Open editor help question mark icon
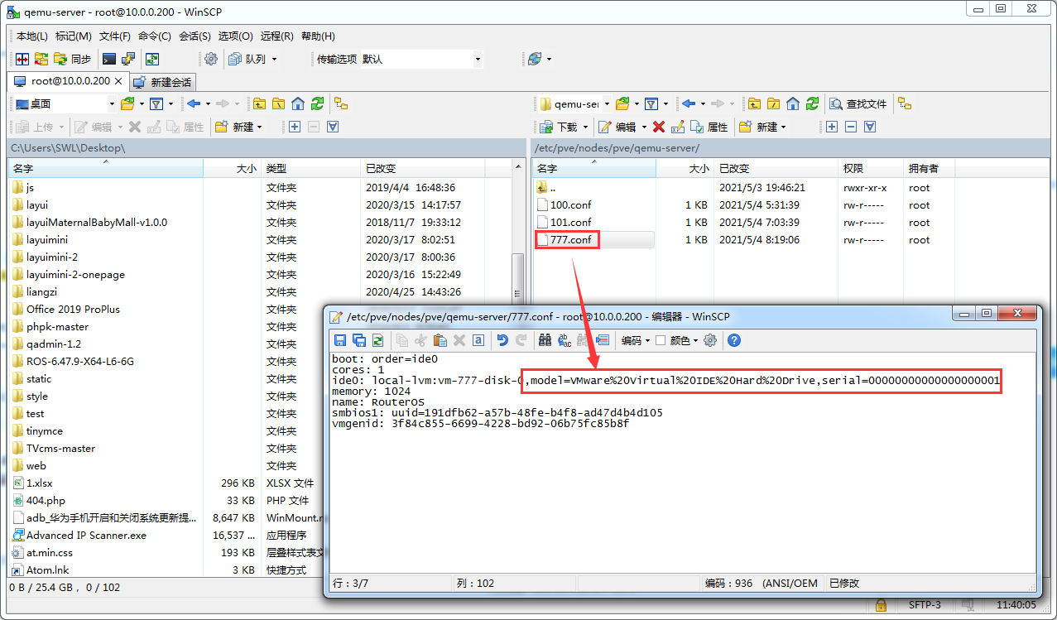The height and width of the screenshot is (620, 1057). pos(733,340)
